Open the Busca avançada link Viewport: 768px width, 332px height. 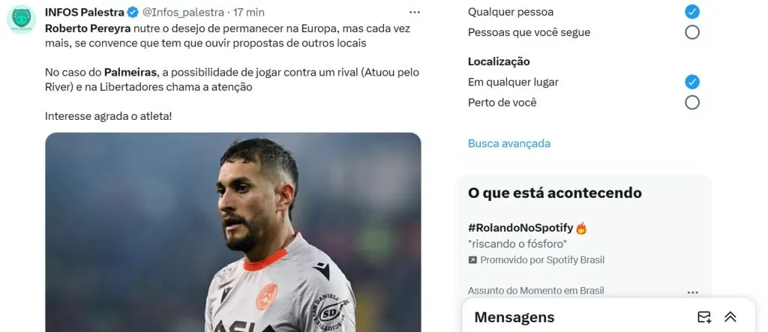coord(509,143)
